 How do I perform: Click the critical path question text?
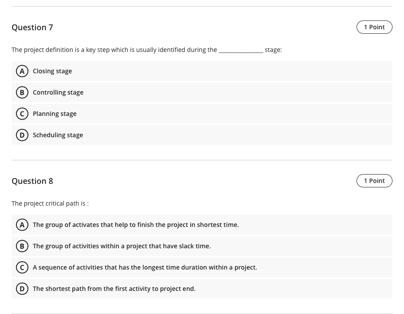50,203
